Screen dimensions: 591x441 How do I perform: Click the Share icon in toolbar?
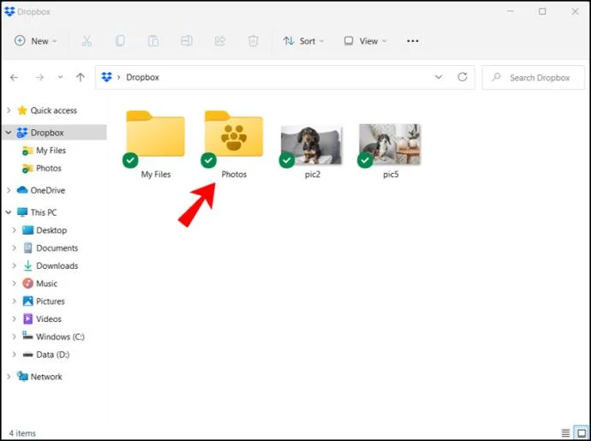click(x=220, y=41)
